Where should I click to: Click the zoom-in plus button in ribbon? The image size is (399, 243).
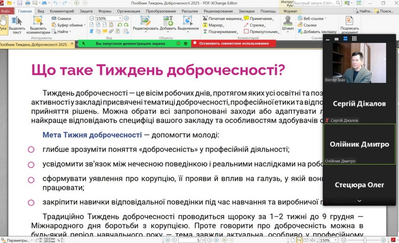(x=126, y=18)
